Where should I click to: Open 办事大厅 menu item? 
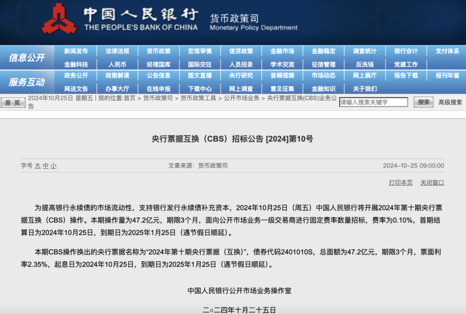(x=117, y=89)
